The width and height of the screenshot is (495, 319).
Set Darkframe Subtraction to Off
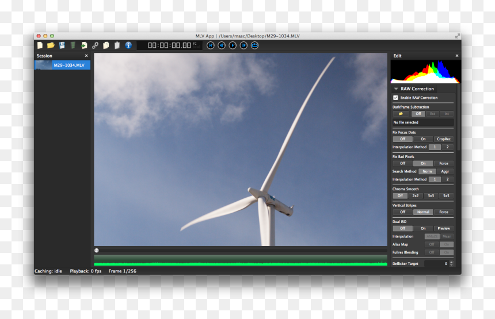point(418,114)
